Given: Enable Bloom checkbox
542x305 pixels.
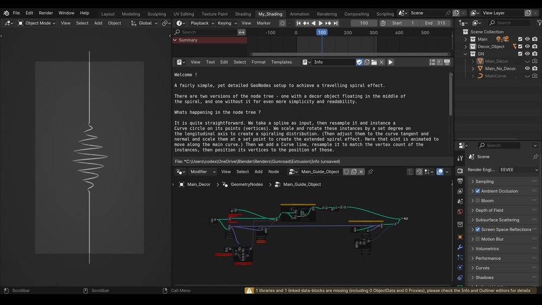Looking at the screenshot, I should [x=478, y=201].
